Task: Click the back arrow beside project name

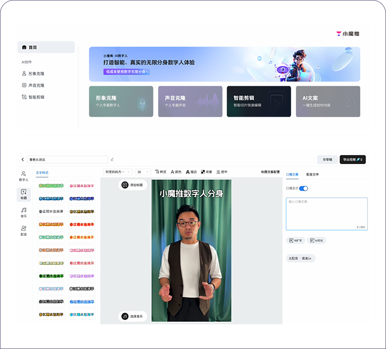Action: coord(23,159)
